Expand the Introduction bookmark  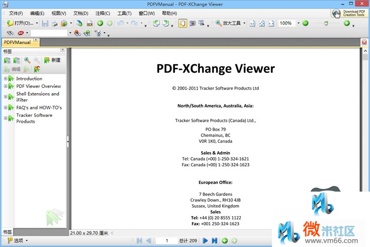pyautogui.click(x=6, y=78)
